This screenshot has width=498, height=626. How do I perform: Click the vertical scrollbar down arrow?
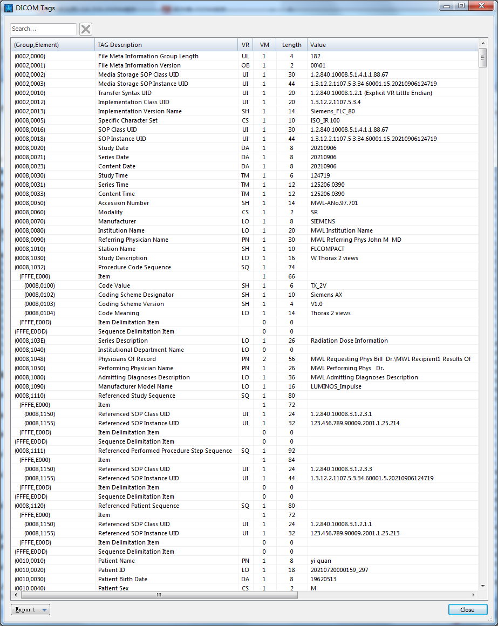click(x=483, y=586)
